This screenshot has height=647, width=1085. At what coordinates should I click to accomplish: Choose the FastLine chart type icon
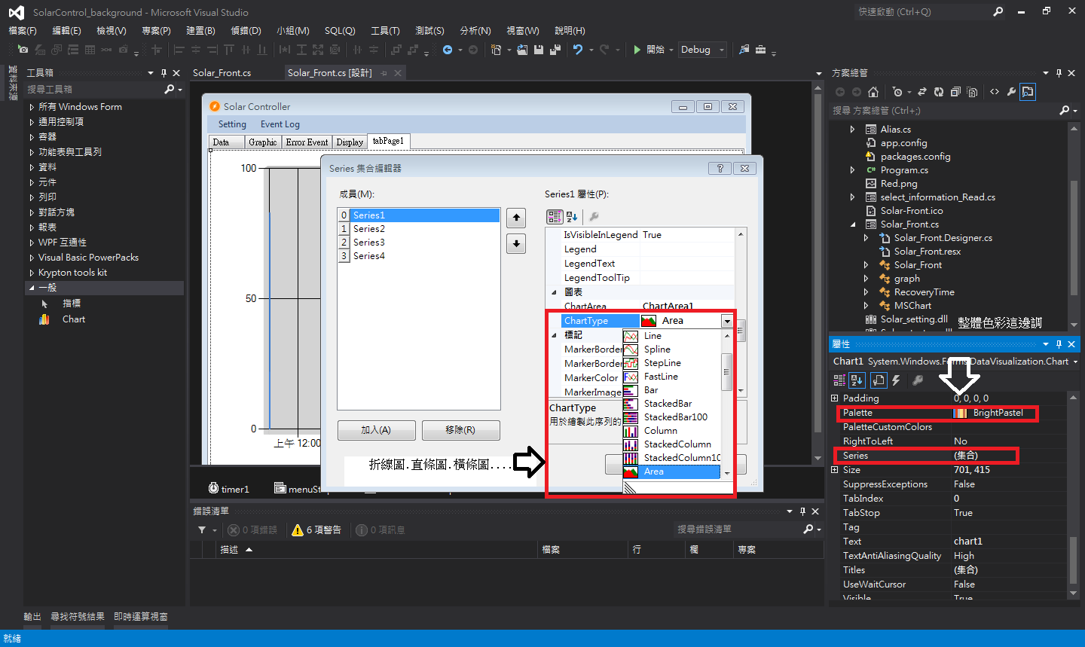[x=631, y=377]
